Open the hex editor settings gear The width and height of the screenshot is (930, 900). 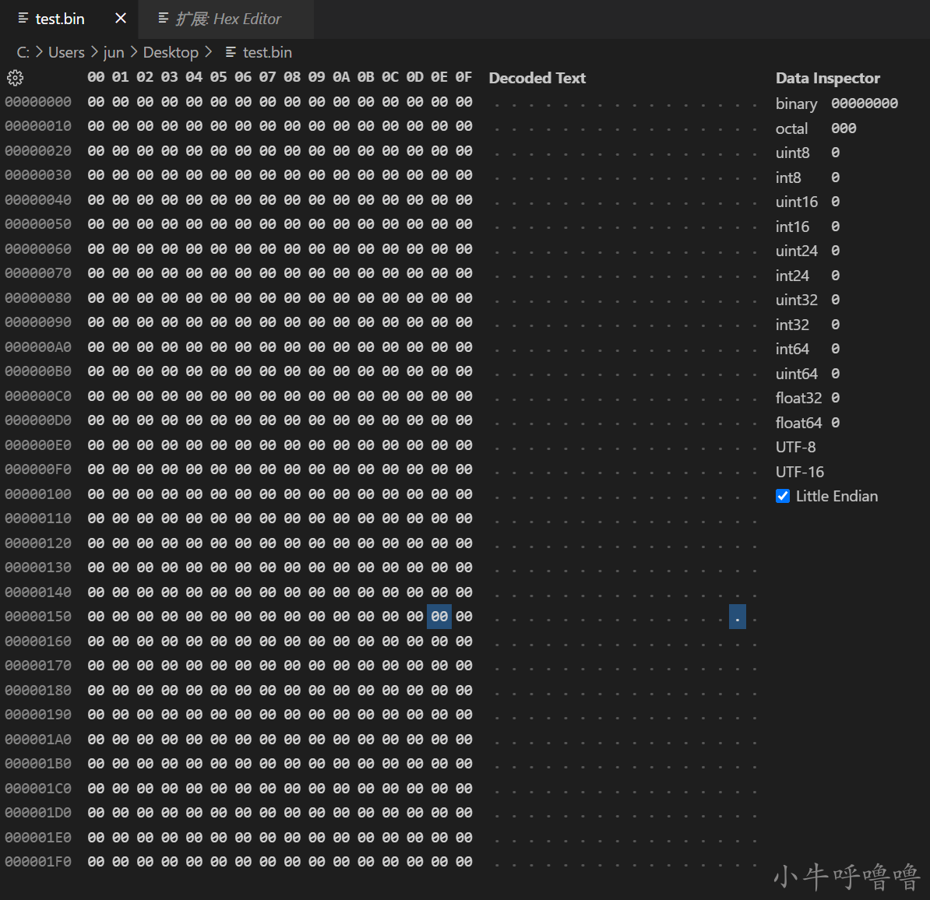[15, 78]
